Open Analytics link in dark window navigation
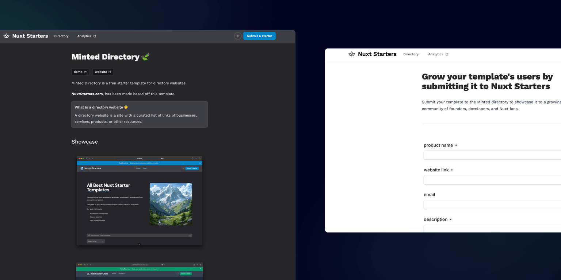The image size is (561, 280). tap(87, 36)
